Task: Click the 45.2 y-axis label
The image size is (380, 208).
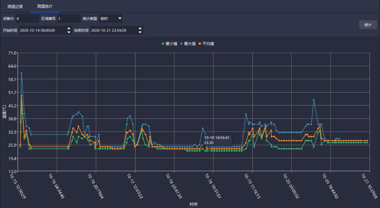Action: click(12, 105)
